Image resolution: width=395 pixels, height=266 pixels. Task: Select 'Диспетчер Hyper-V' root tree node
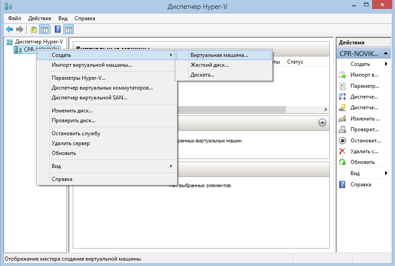[x=39, y=42]
